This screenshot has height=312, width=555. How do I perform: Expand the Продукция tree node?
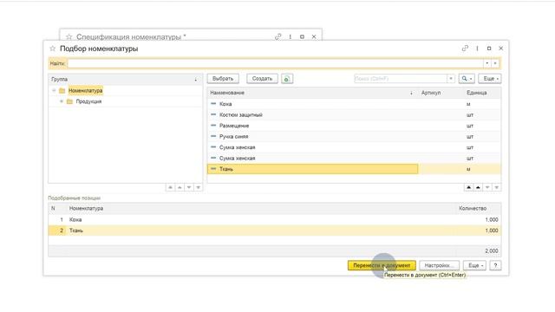coord(62,101)
